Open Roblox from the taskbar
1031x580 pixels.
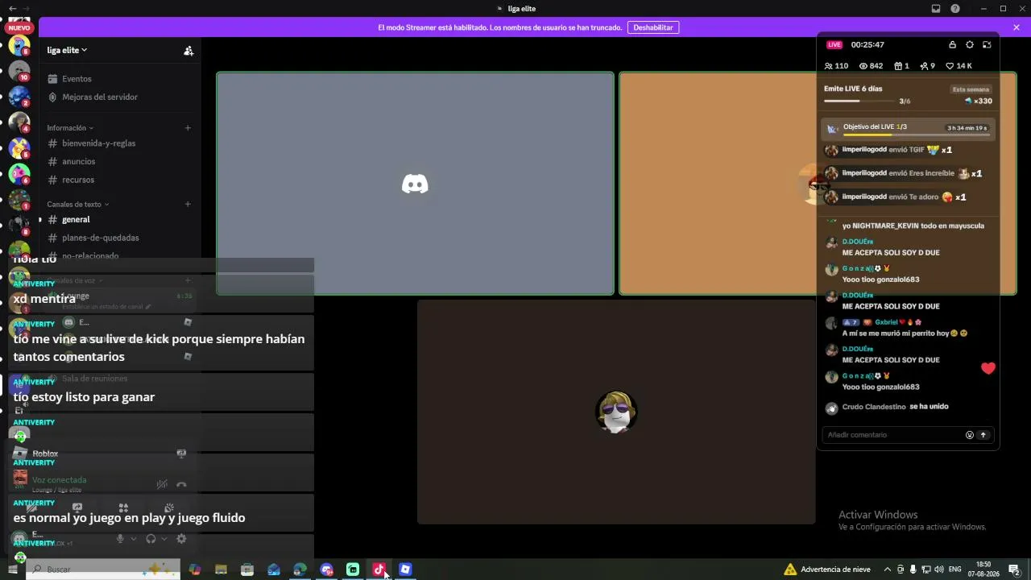pos(405,570)
